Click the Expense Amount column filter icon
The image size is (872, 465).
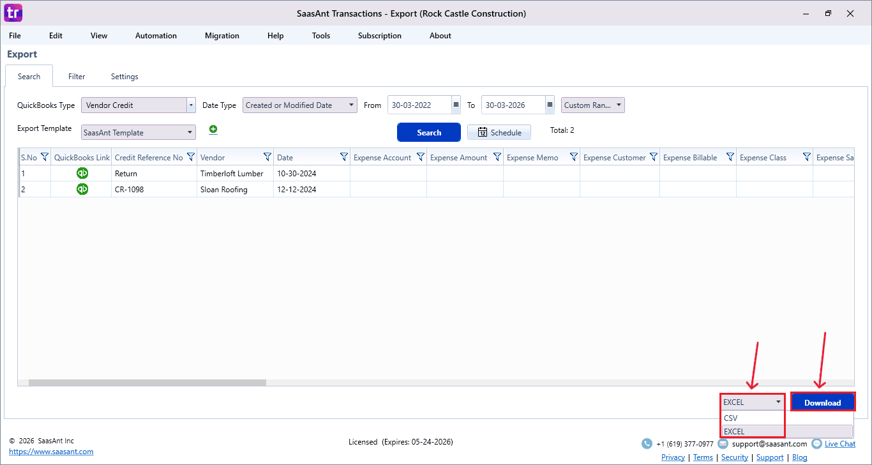coord(497,157)
